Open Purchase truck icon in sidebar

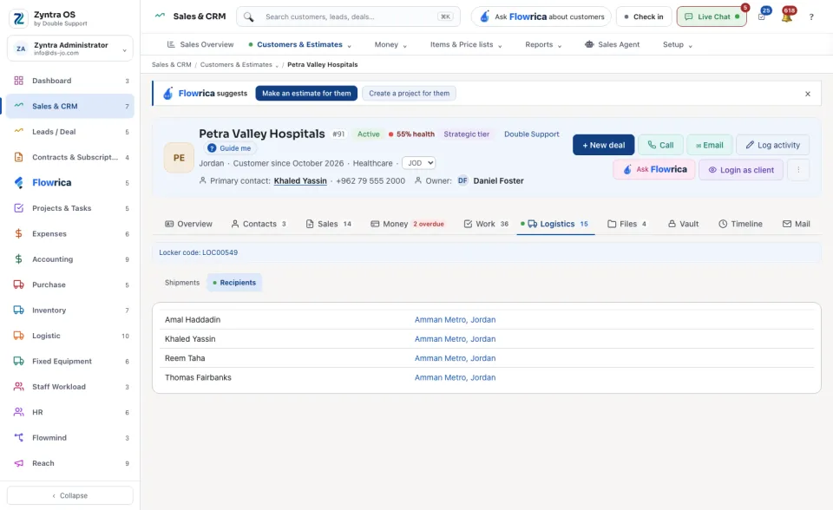(x=18, y=284)
